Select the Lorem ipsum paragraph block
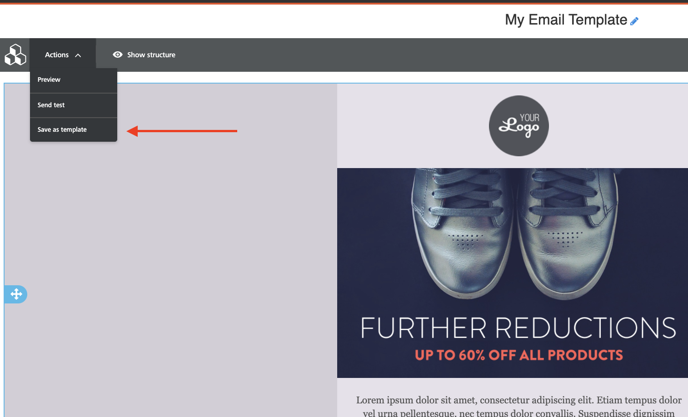The width and height of the screenshot is (688, 417). pos(518,406)
